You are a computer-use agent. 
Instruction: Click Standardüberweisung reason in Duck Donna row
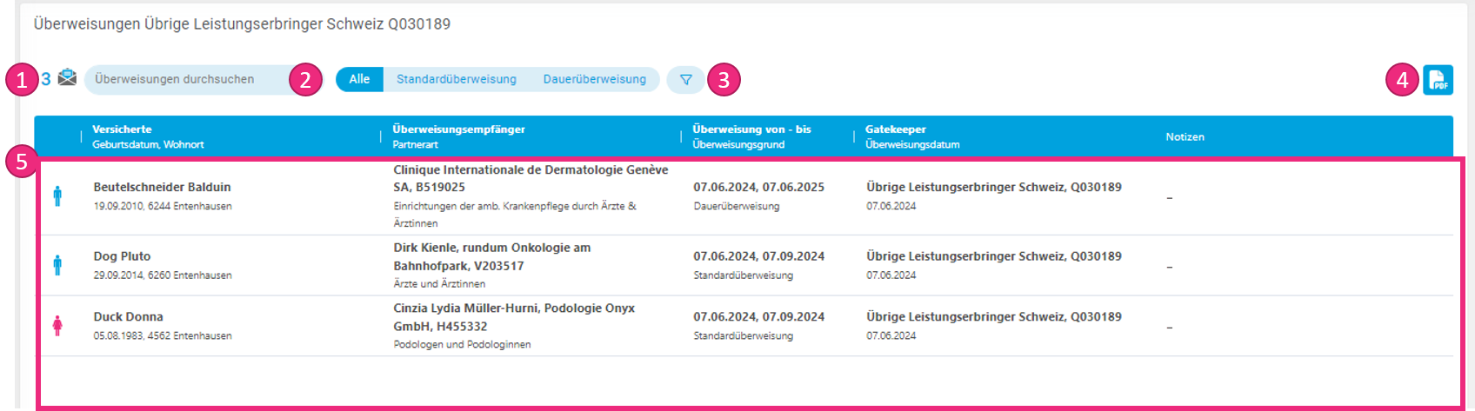[x=743, y=335]
